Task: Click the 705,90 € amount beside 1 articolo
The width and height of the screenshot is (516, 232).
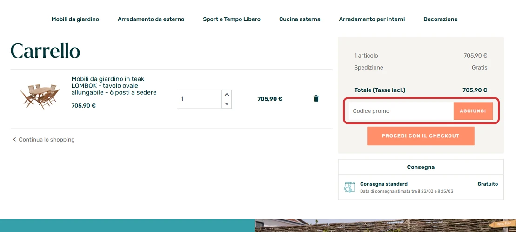Action: tap(476, 56)
